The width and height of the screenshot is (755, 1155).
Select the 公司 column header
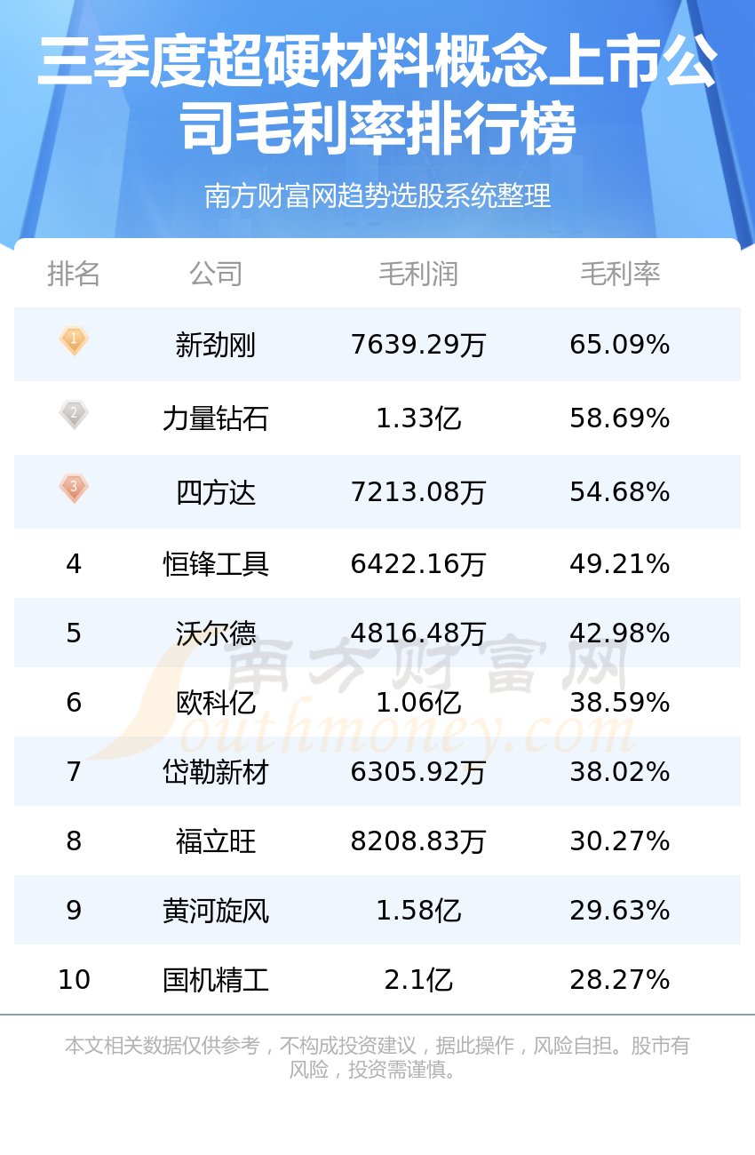(x=216, y=274)
